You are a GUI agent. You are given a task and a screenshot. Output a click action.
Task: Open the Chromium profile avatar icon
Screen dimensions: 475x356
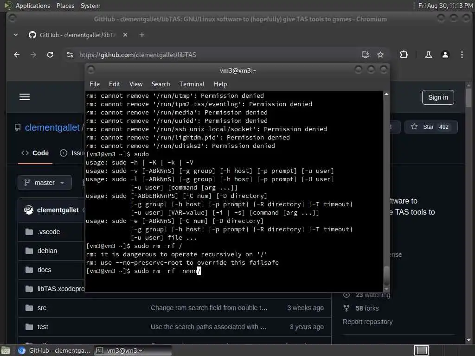click(445, 55)
